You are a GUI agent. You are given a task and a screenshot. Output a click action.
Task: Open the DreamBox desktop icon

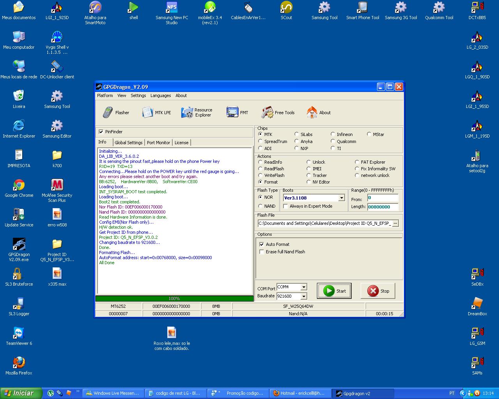477,307
